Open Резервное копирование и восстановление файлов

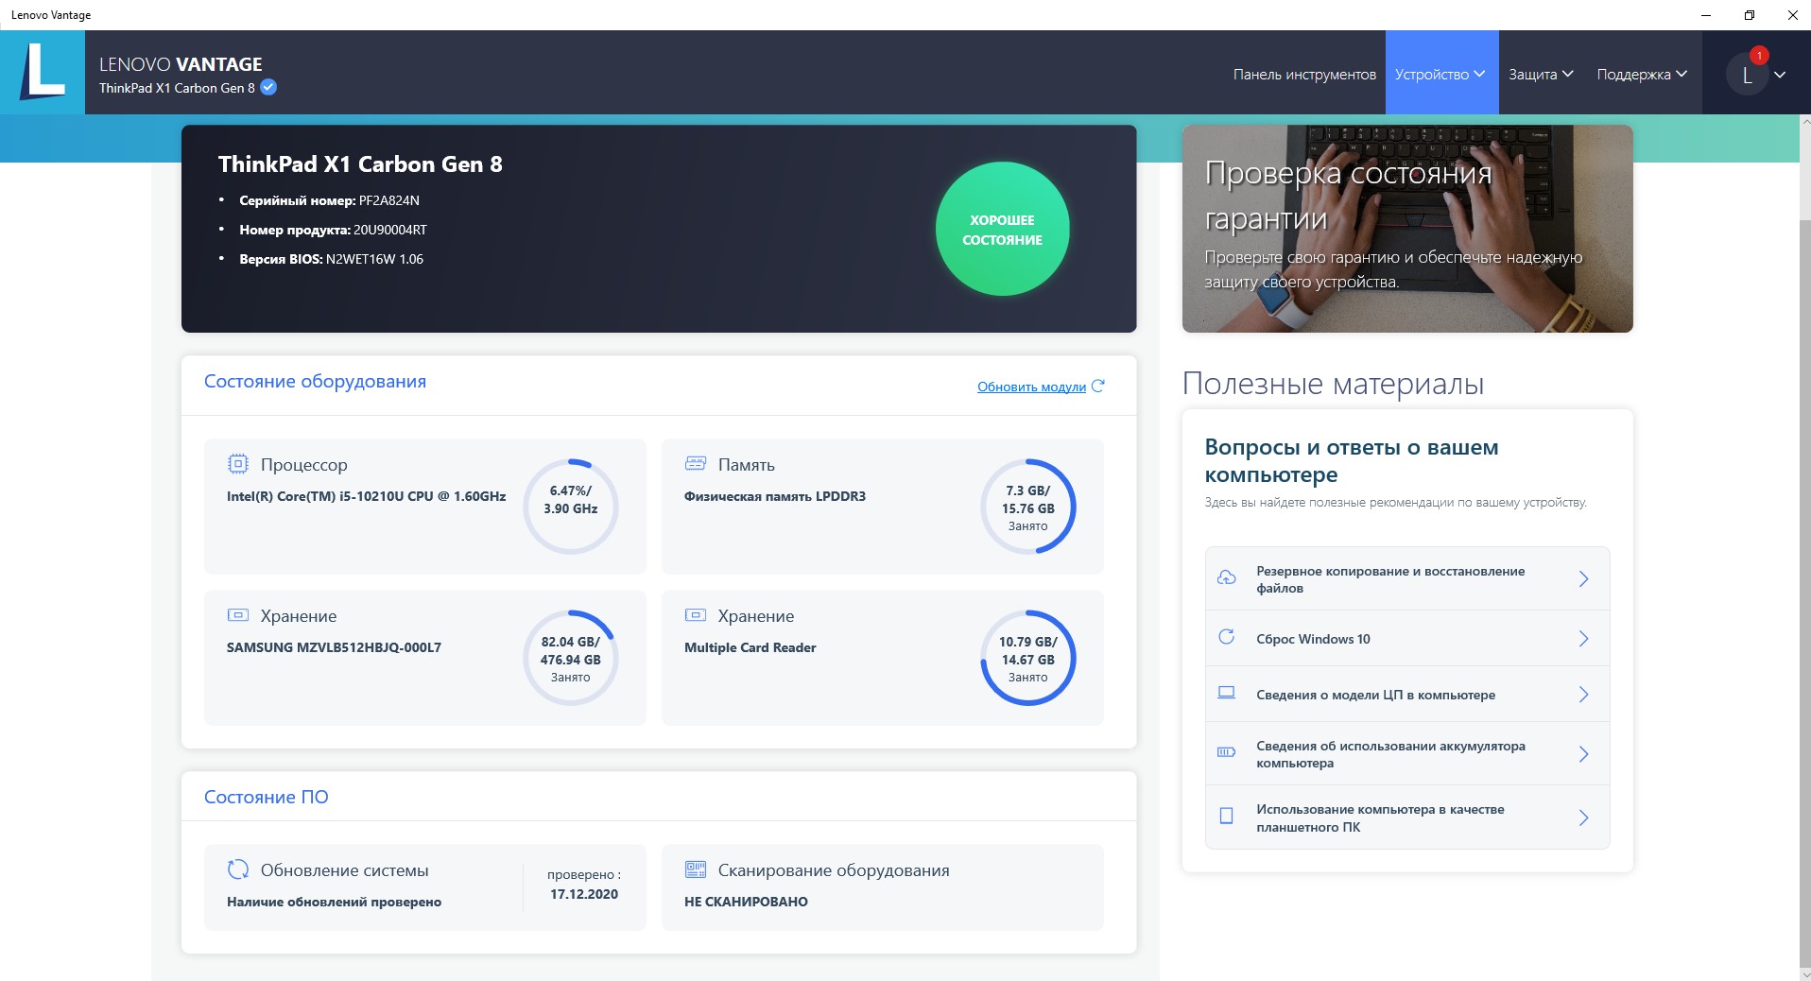pos(1407,578)
